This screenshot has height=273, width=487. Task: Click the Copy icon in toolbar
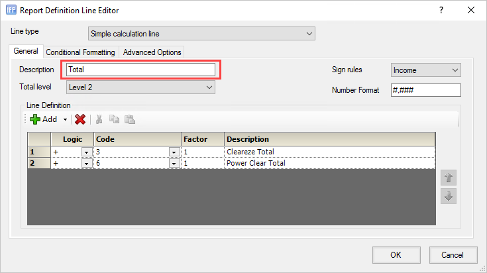(x=114, y=119)
